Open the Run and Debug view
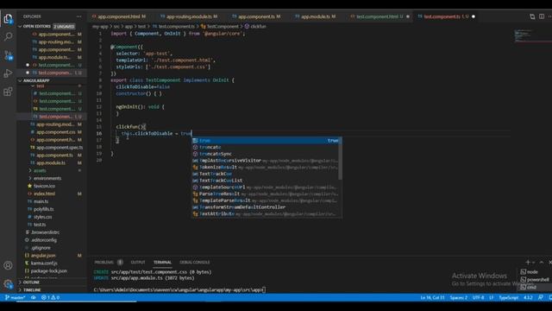Image resolution: width=552 pixels, height=311 pixels. (x=8, y=73)
